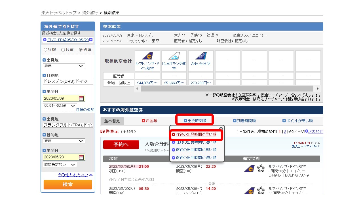Sort by 料金順
Image resolution: width=363 pixels, height=204 pixels.
(x=149, y=121)
